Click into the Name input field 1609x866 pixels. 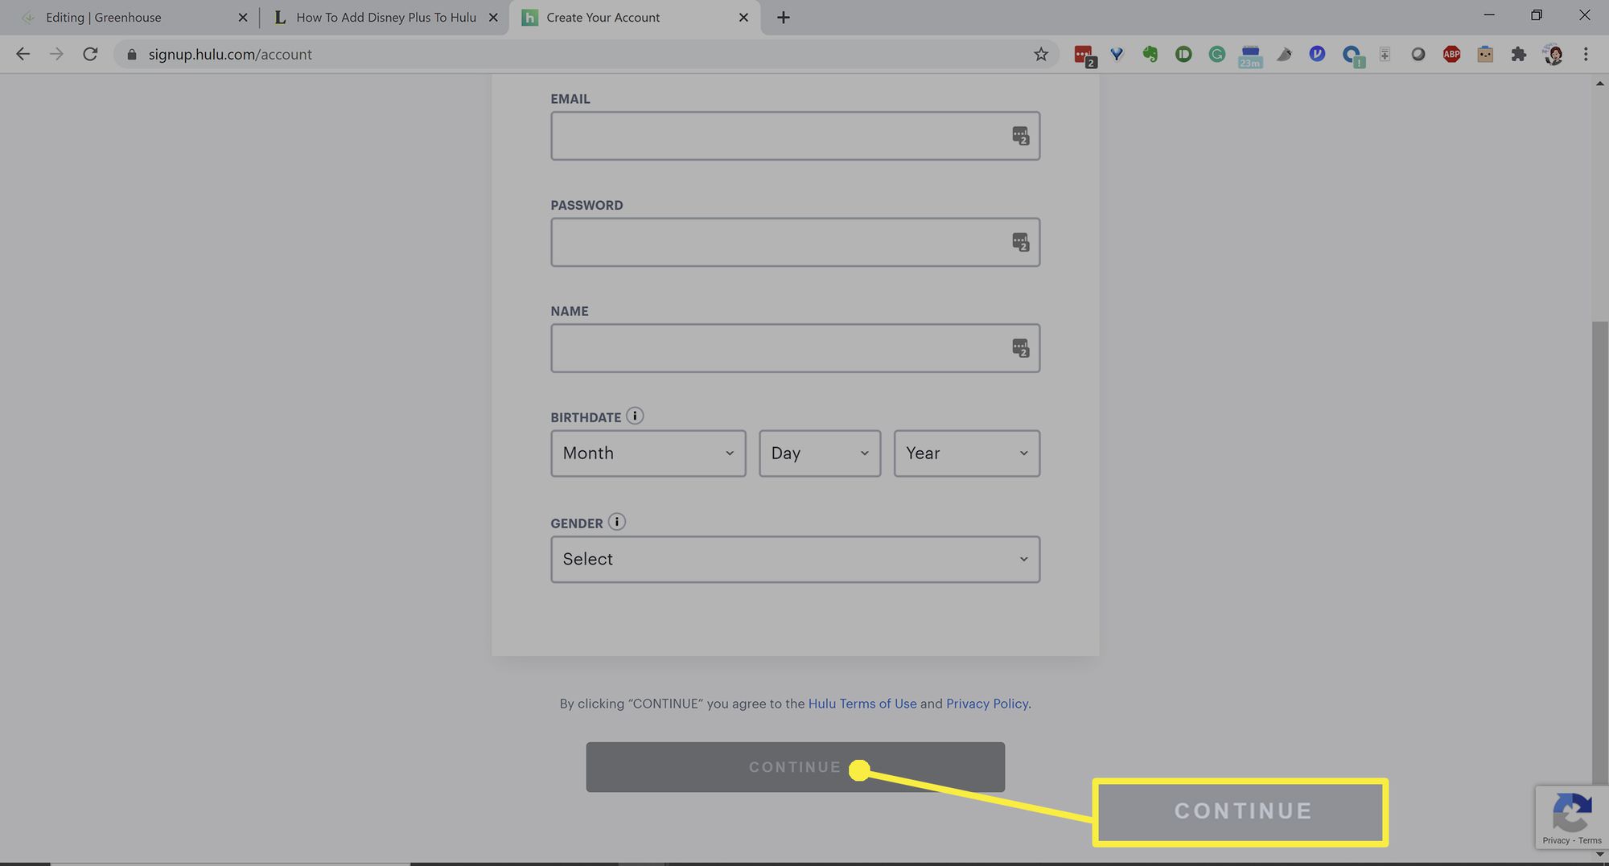click(x=796, y=348)
